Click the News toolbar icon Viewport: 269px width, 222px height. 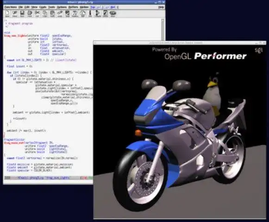(113, 14)
